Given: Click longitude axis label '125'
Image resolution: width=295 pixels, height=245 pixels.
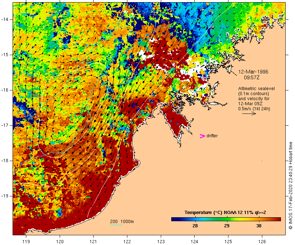Looking at the screenshot, I should (x=228, y=241).
